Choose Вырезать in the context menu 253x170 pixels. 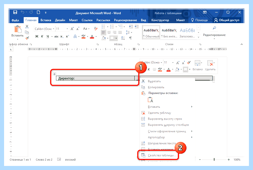pyautogui.click(x=166, y=81)
